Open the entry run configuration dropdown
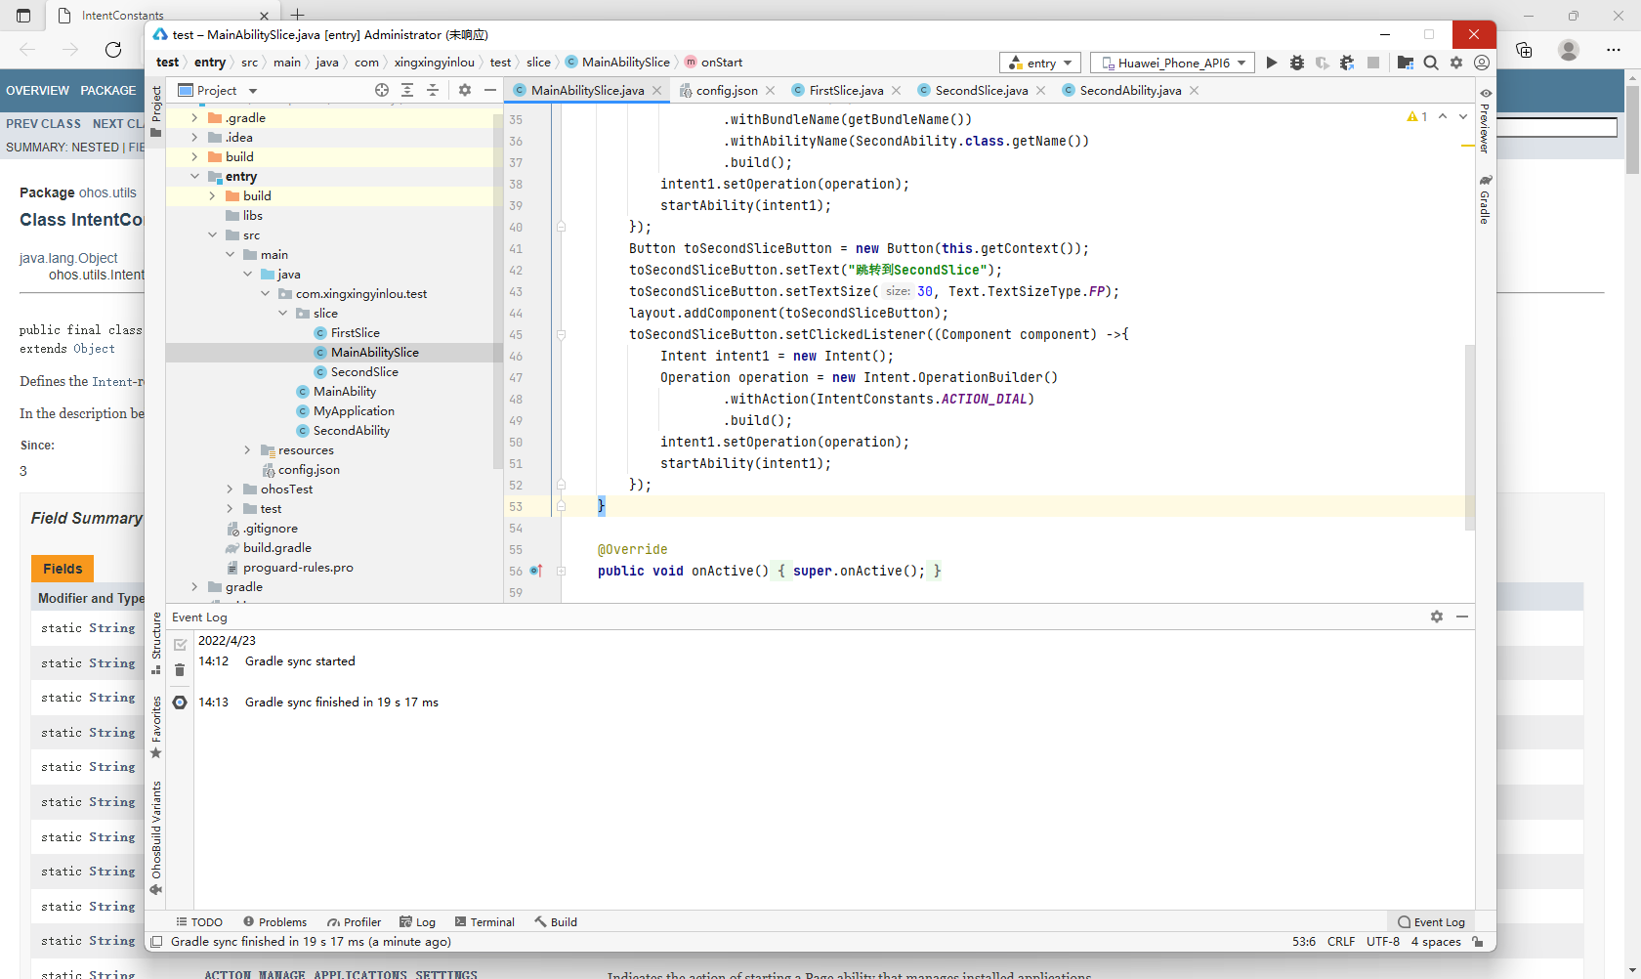Viewport: 1641px width, 979px height. tap(1040, 63)
